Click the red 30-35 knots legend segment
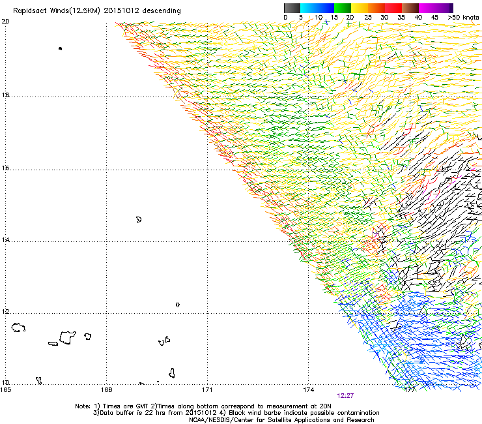Viewport: 482px width, 424px height. tap(393, 8)
